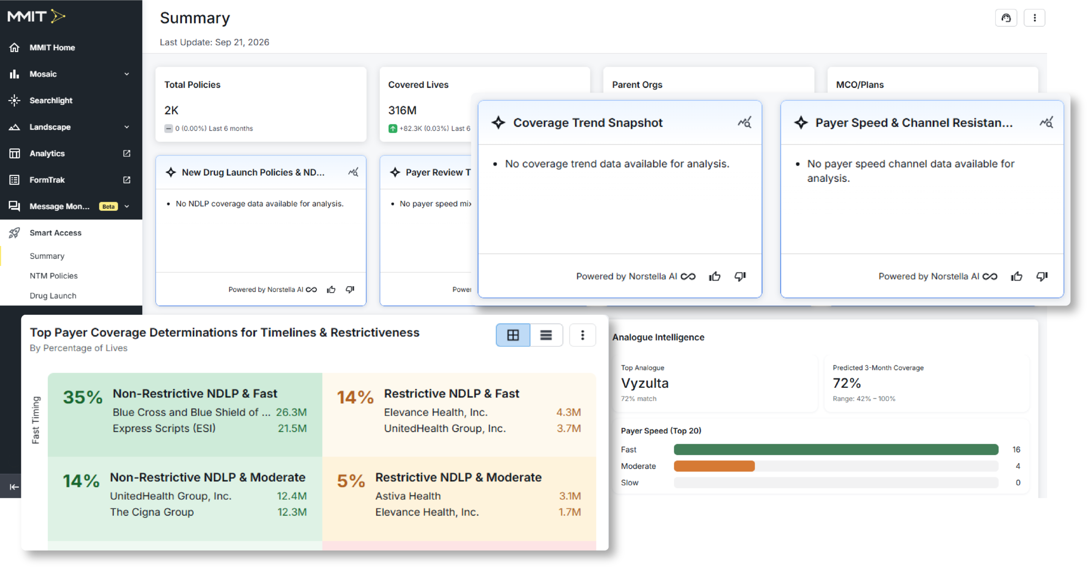
Task: Expand the Mosaic menu chevron
Action: click(x=126, y=74)
